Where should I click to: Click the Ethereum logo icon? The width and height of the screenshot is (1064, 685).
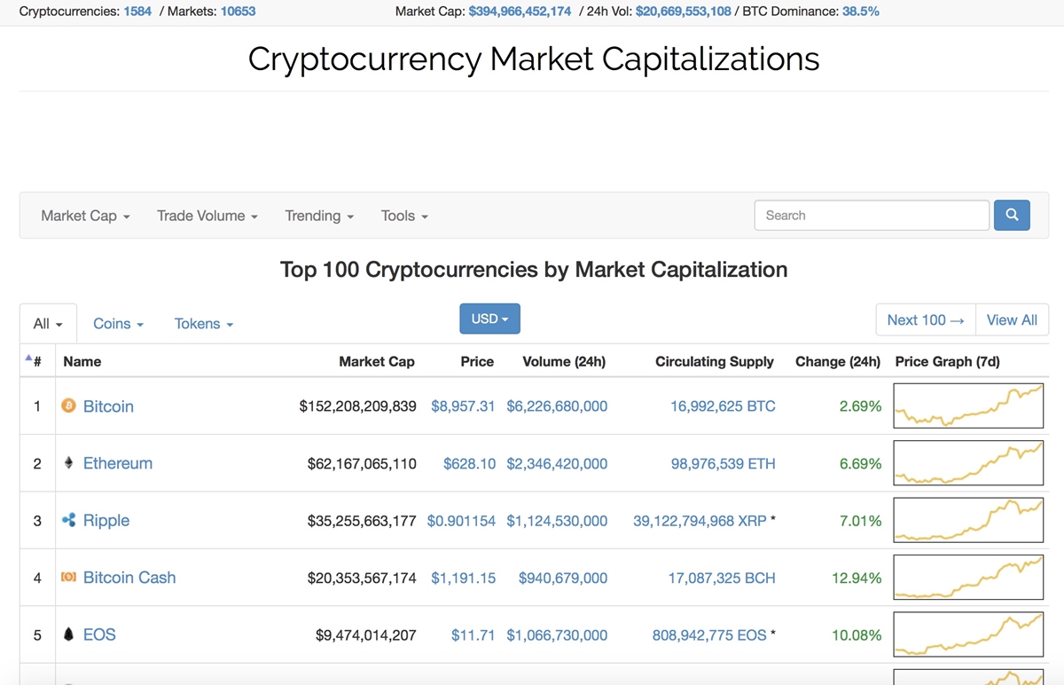[68, 463]
